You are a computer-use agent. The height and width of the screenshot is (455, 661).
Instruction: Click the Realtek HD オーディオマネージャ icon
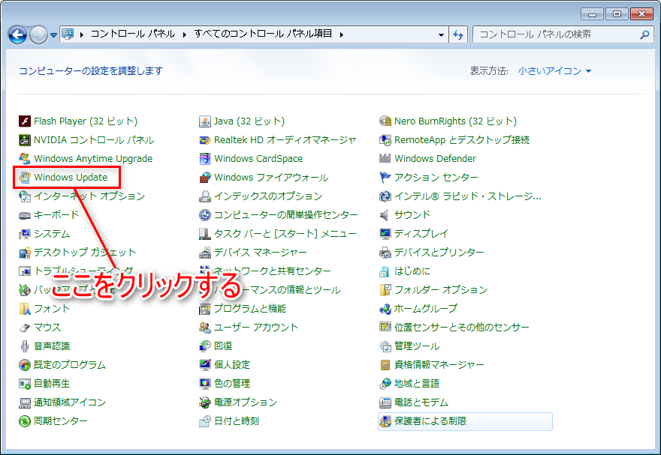tap(205, 140)
